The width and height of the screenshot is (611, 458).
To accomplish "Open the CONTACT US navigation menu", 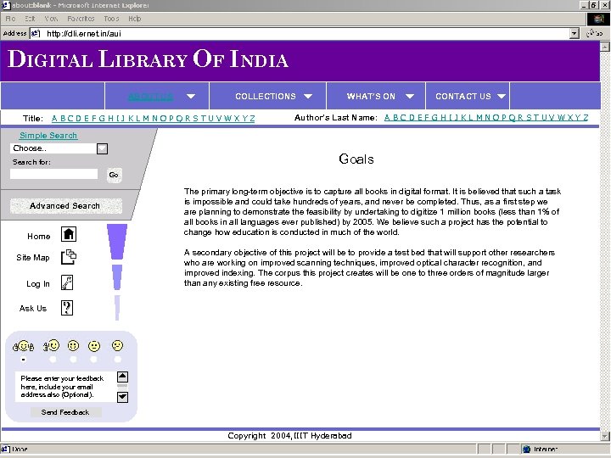I will click(463, 96).
